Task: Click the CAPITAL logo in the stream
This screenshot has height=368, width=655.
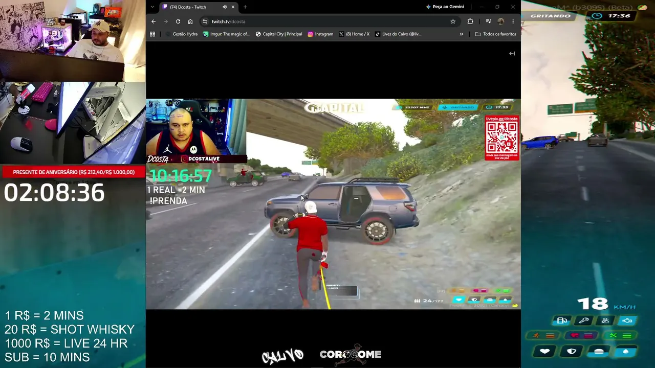Action: tap(335, 108)
